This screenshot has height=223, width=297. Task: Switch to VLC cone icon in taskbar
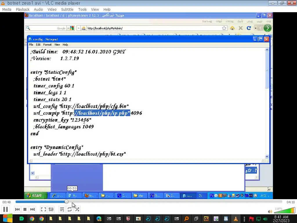pos(236,219)
